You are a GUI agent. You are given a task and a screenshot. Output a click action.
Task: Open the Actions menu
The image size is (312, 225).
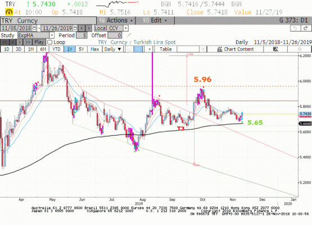[x=116, y=20]
